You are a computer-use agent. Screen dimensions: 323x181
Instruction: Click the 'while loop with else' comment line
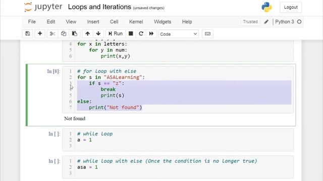[167, 161]
